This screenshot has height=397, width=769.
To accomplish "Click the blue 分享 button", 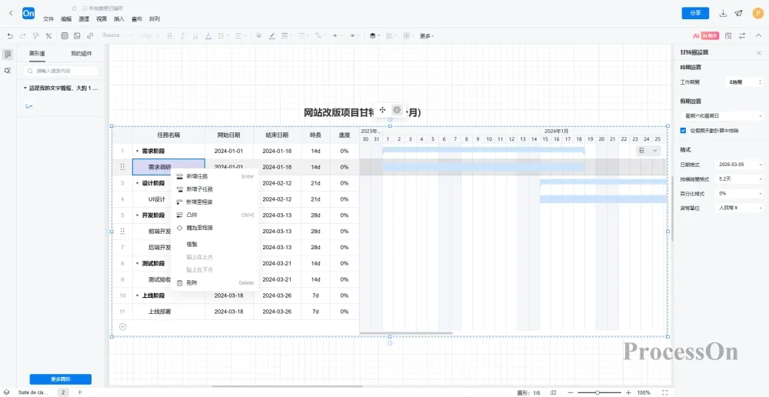I will pos(695,13).
